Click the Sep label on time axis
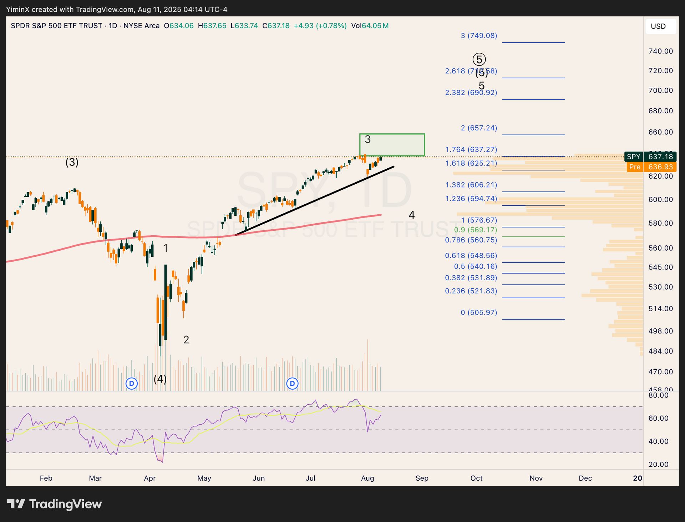685x522 pixels. coord(422,478)
